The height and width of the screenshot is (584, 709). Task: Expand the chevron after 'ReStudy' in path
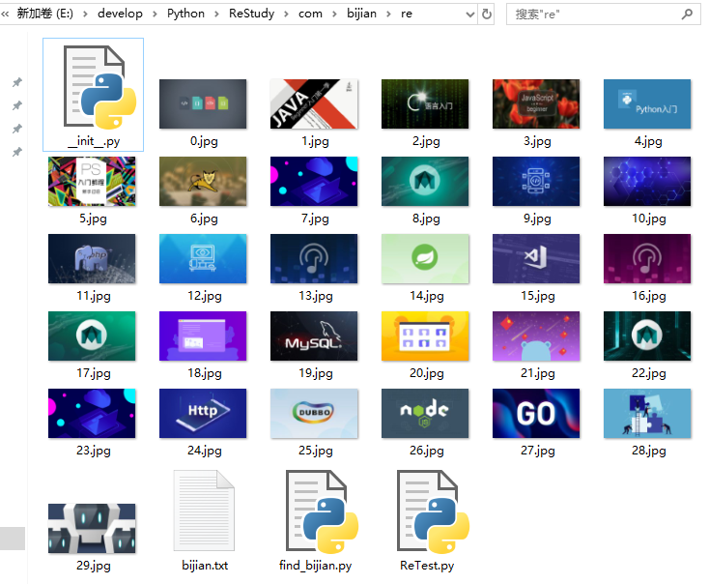click(x=286, y=15)
